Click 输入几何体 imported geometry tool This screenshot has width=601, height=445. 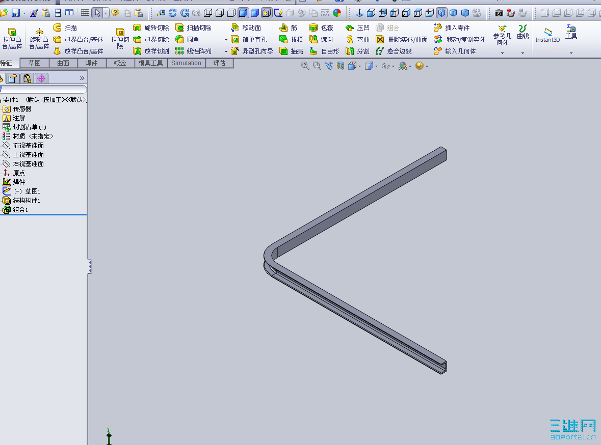455,51
